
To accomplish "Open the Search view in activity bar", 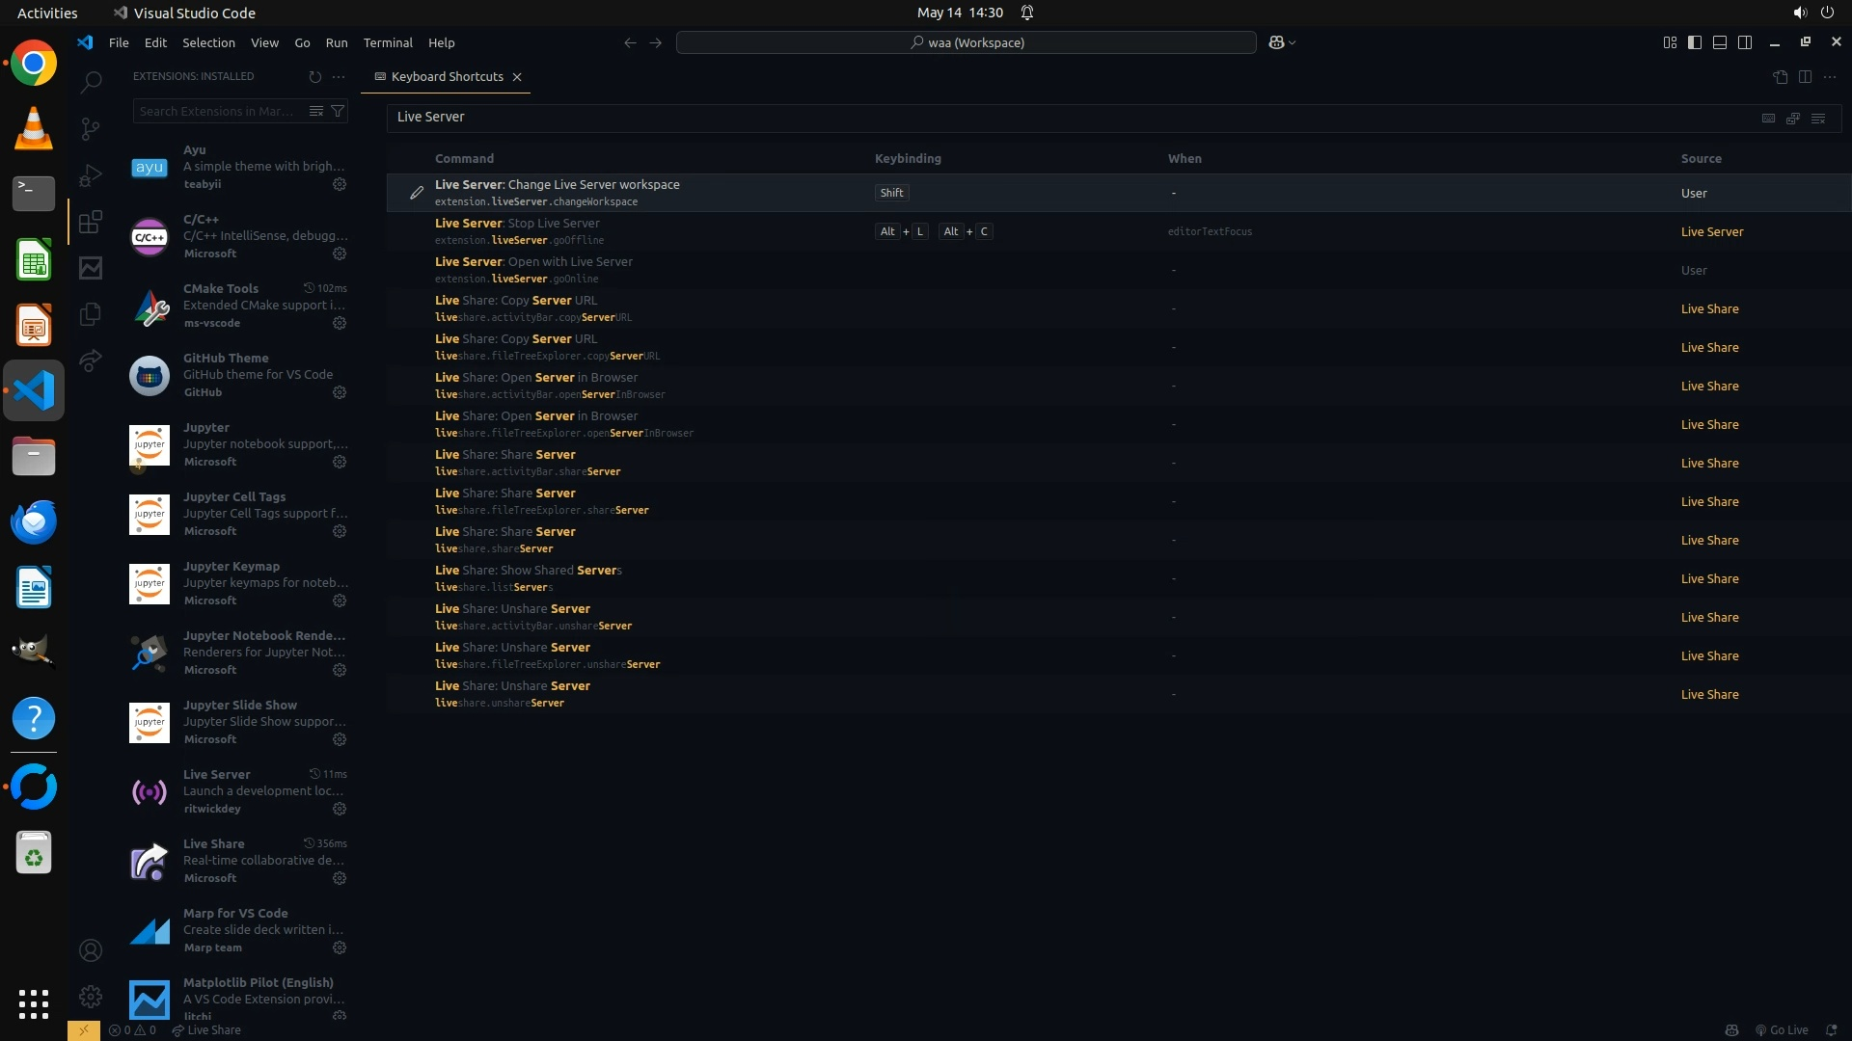I will 91,82.
